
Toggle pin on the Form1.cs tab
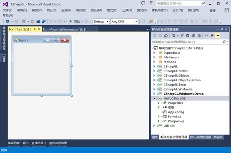click(x=35, y=29)
